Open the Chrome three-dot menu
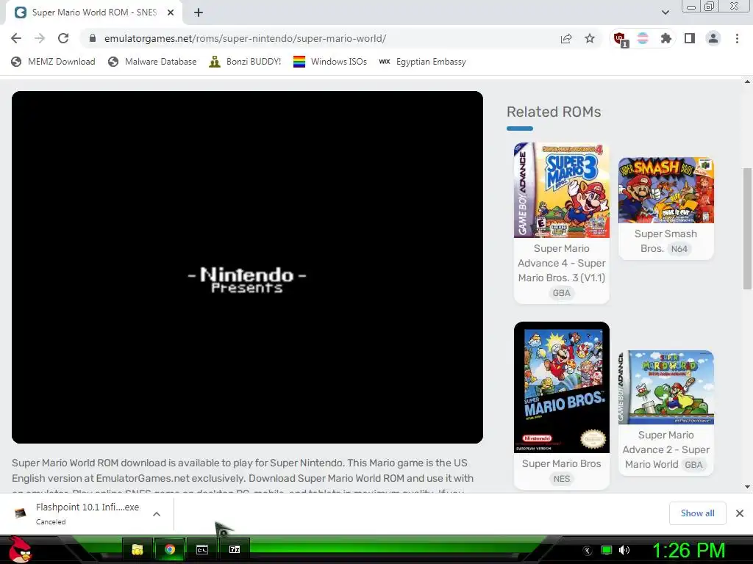 point(737,38)
